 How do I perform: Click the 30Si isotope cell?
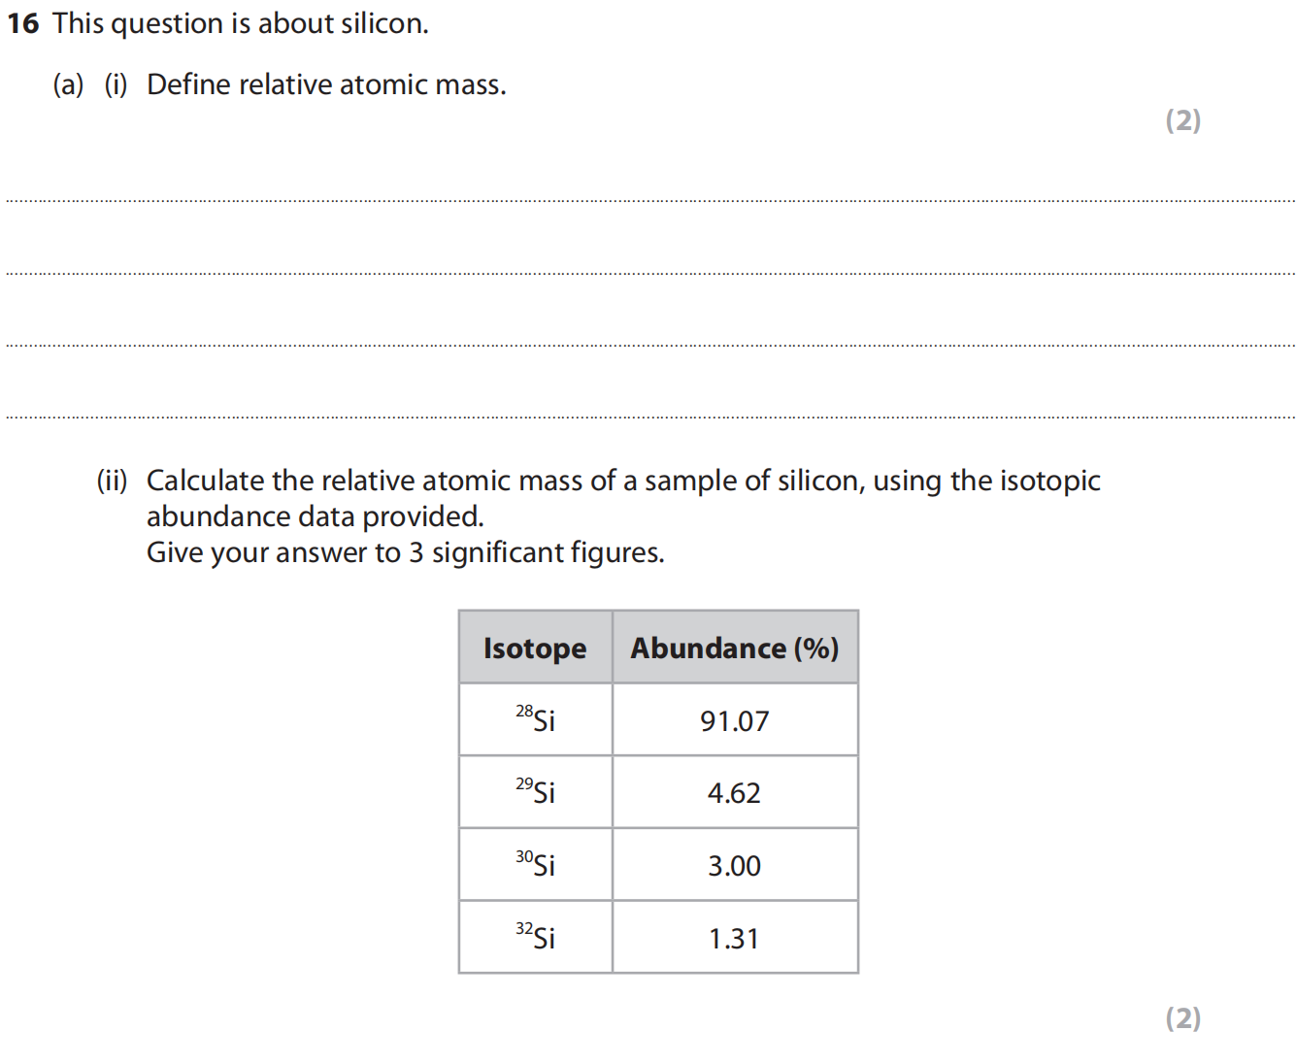click(x=535, y=864)
